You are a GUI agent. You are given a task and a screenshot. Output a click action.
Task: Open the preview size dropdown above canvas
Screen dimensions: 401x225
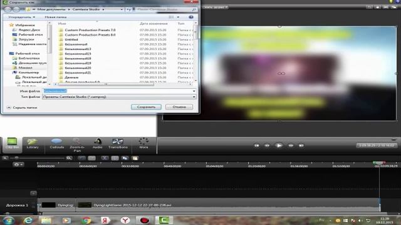pyautogui.click(x=215, y=7)
